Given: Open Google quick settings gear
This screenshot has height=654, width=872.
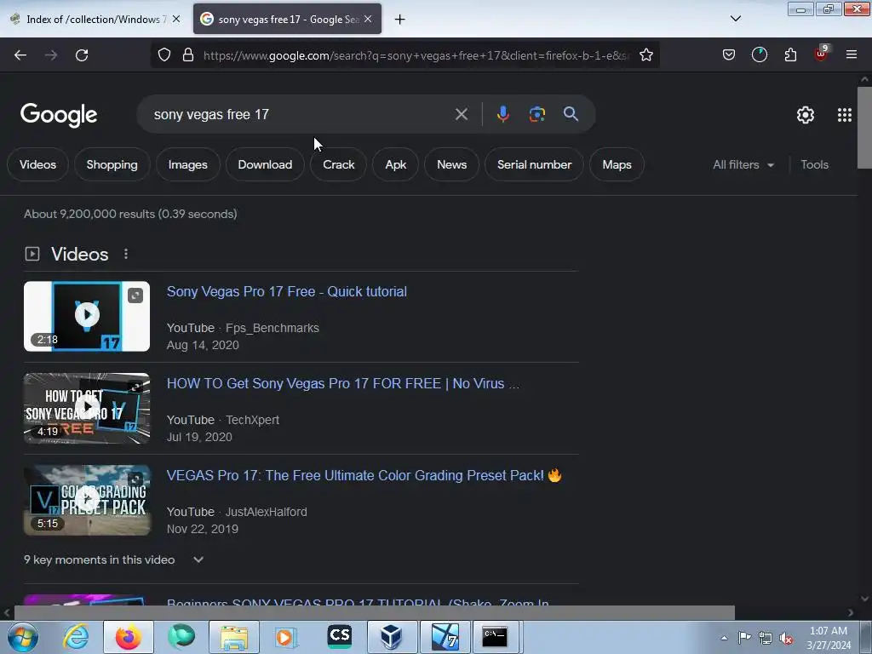Looking at the screenshot, I should (806, 115).
